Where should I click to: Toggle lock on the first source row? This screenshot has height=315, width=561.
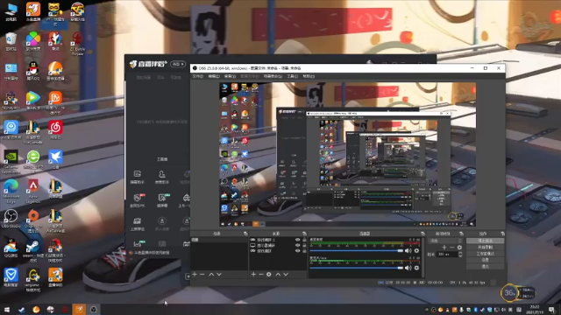tap(304, 240)
